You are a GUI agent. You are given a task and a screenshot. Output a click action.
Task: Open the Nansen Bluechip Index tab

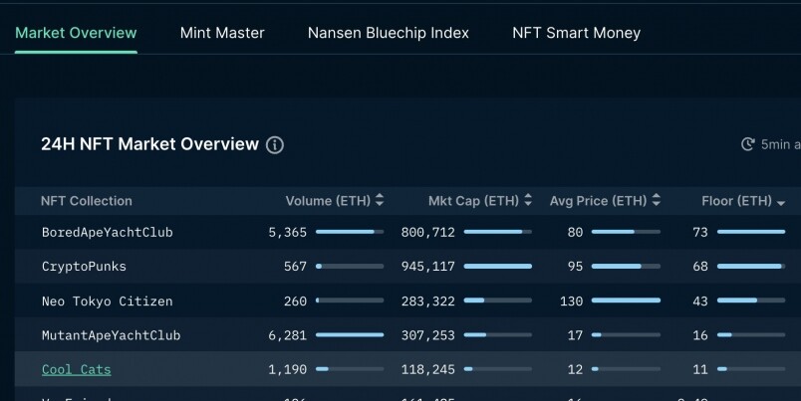[389, 33]
